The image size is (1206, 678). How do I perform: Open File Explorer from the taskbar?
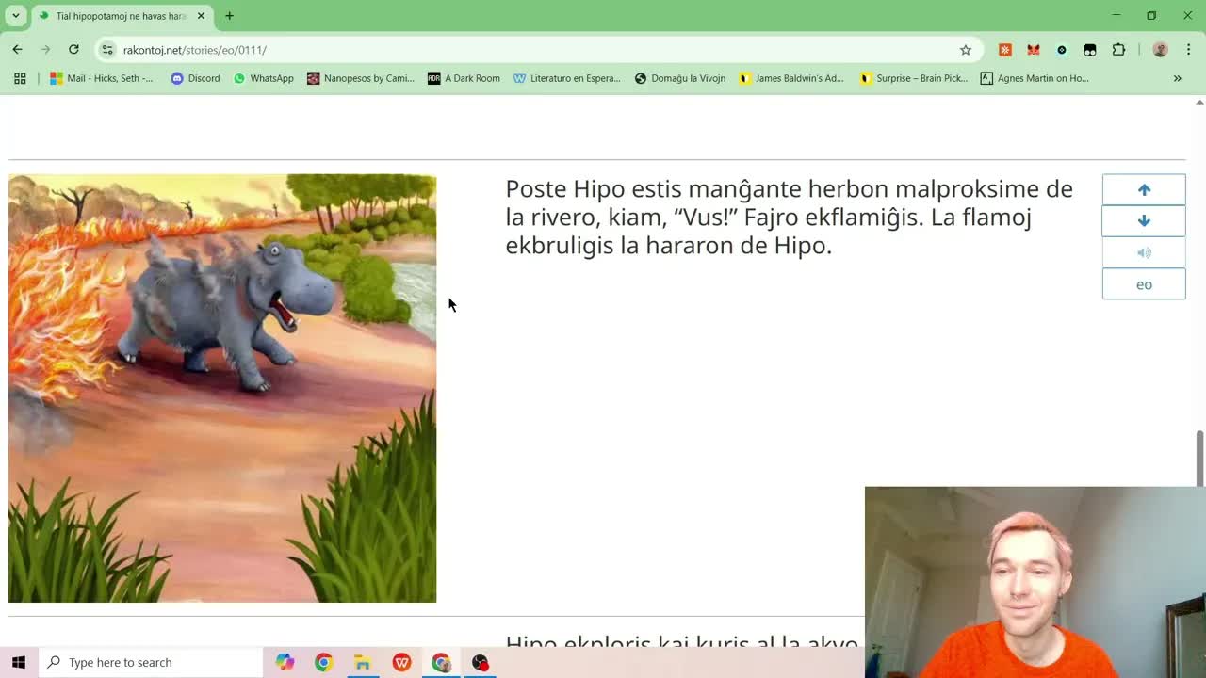(363, 662)
